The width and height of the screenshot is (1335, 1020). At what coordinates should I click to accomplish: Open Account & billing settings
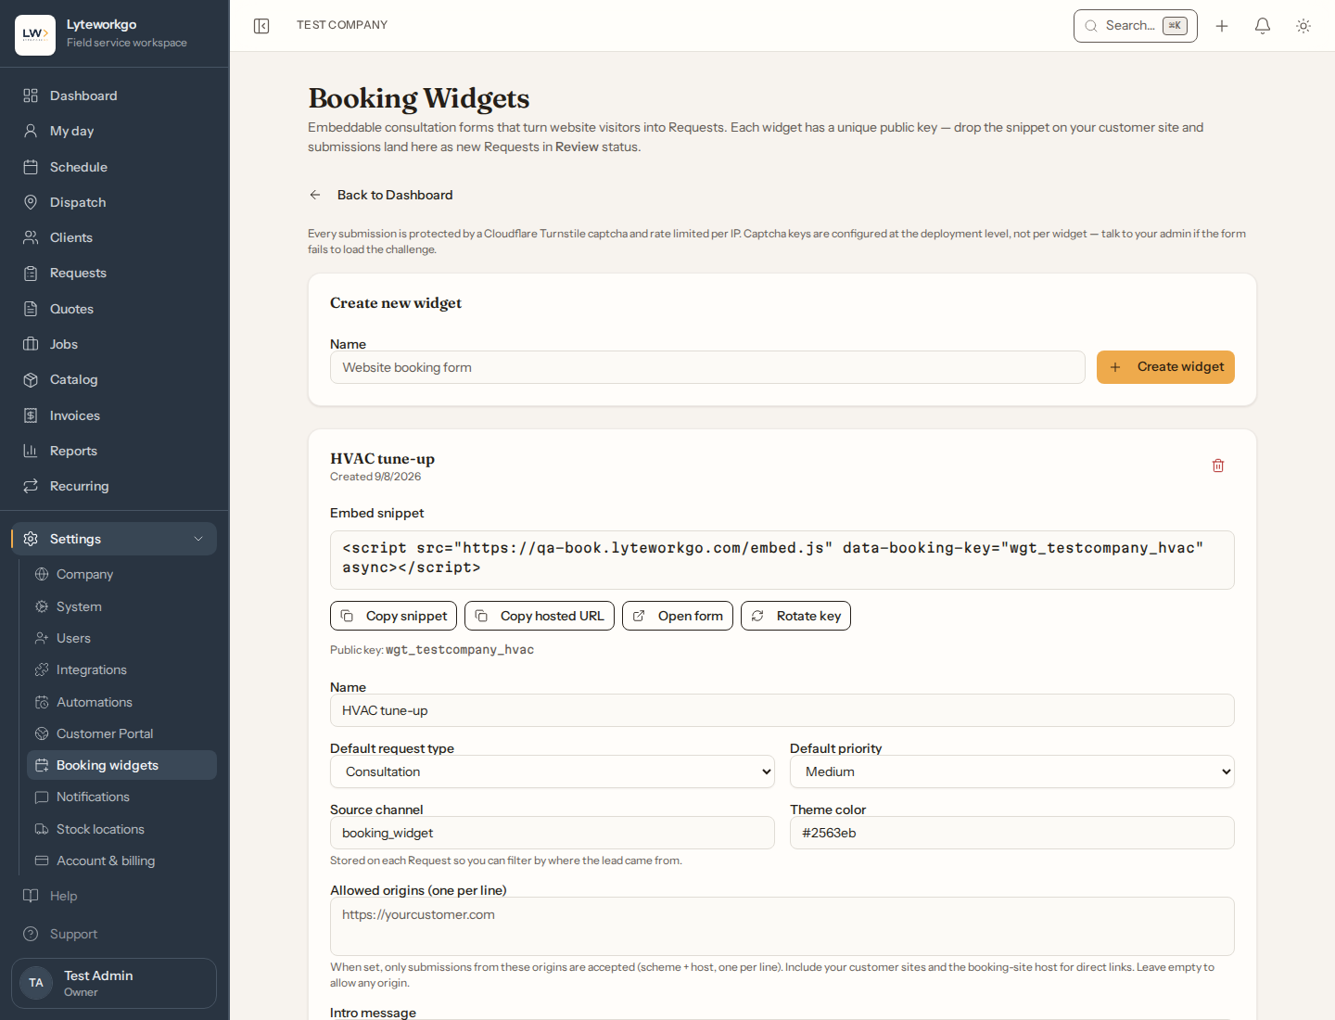(121, 861)
